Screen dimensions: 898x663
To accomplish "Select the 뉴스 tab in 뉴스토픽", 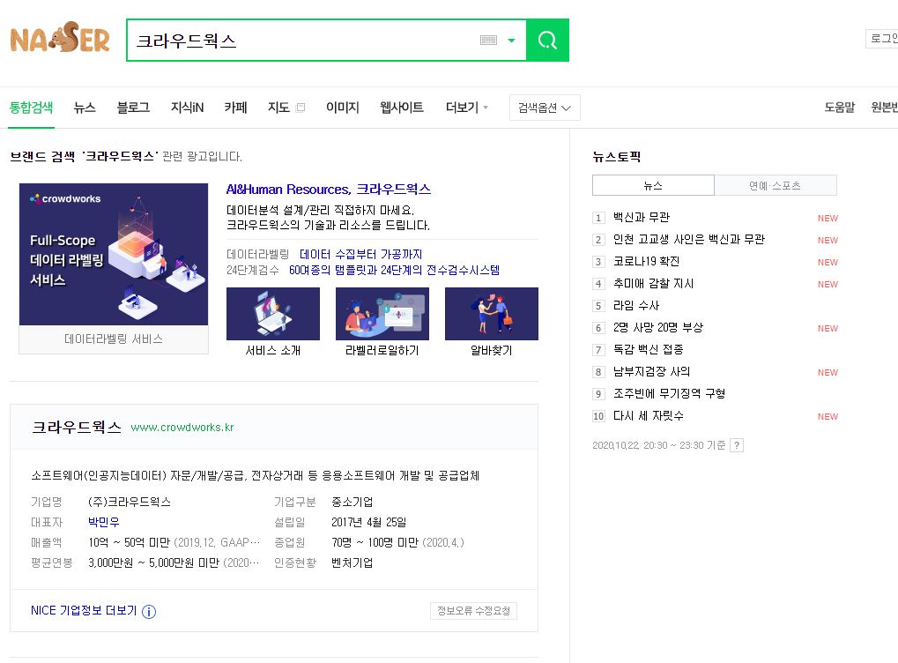I will [653, 185].
